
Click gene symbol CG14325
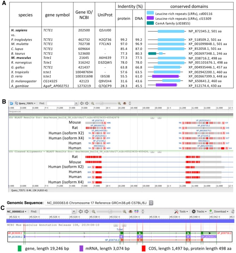[x=50, y=81]
